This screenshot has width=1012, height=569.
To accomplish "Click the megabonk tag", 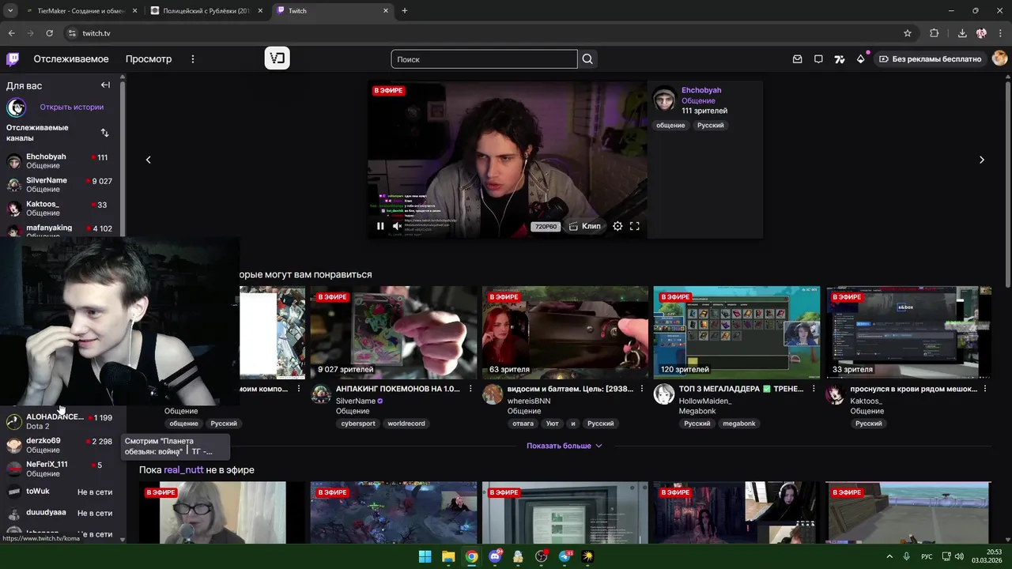I will coord(739,424).
